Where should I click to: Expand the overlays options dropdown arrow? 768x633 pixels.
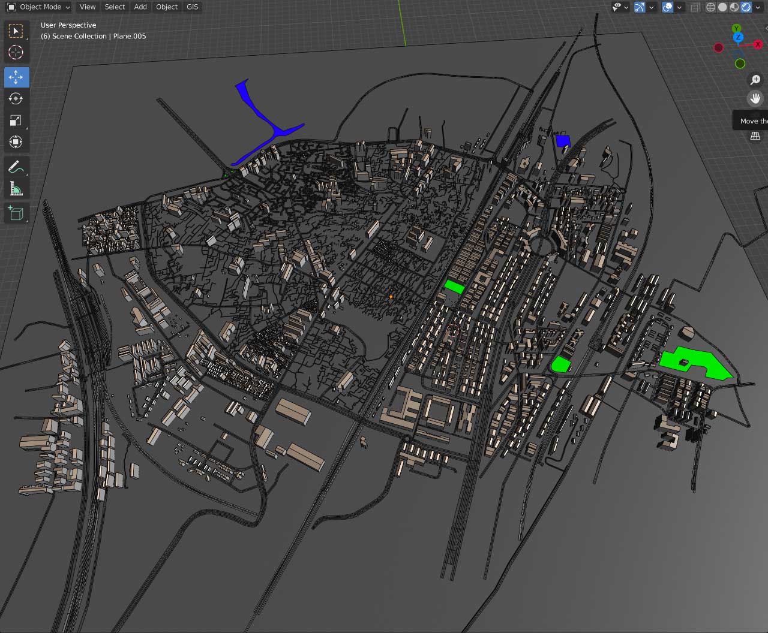(680, 7)
